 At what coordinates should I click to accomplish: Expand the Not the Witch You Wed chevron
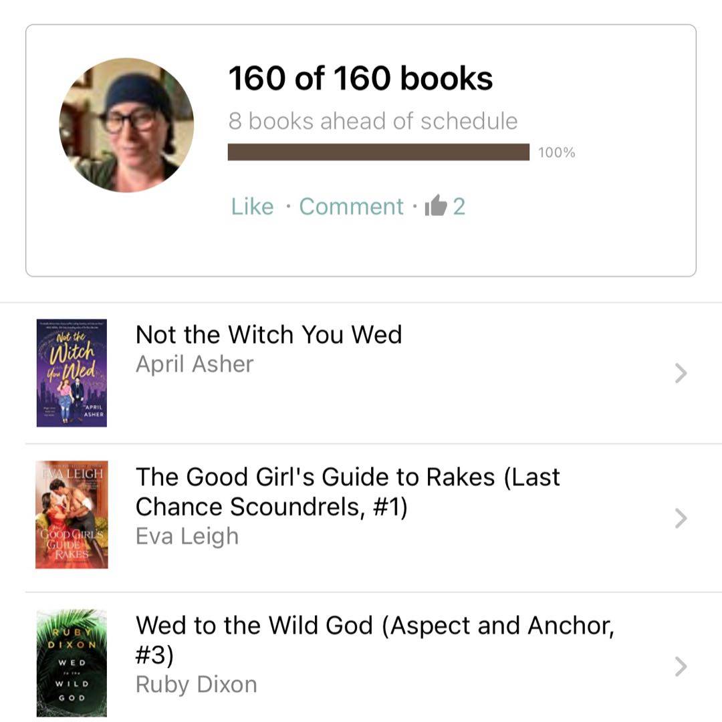pyautogui.click(x=681, y=373)
